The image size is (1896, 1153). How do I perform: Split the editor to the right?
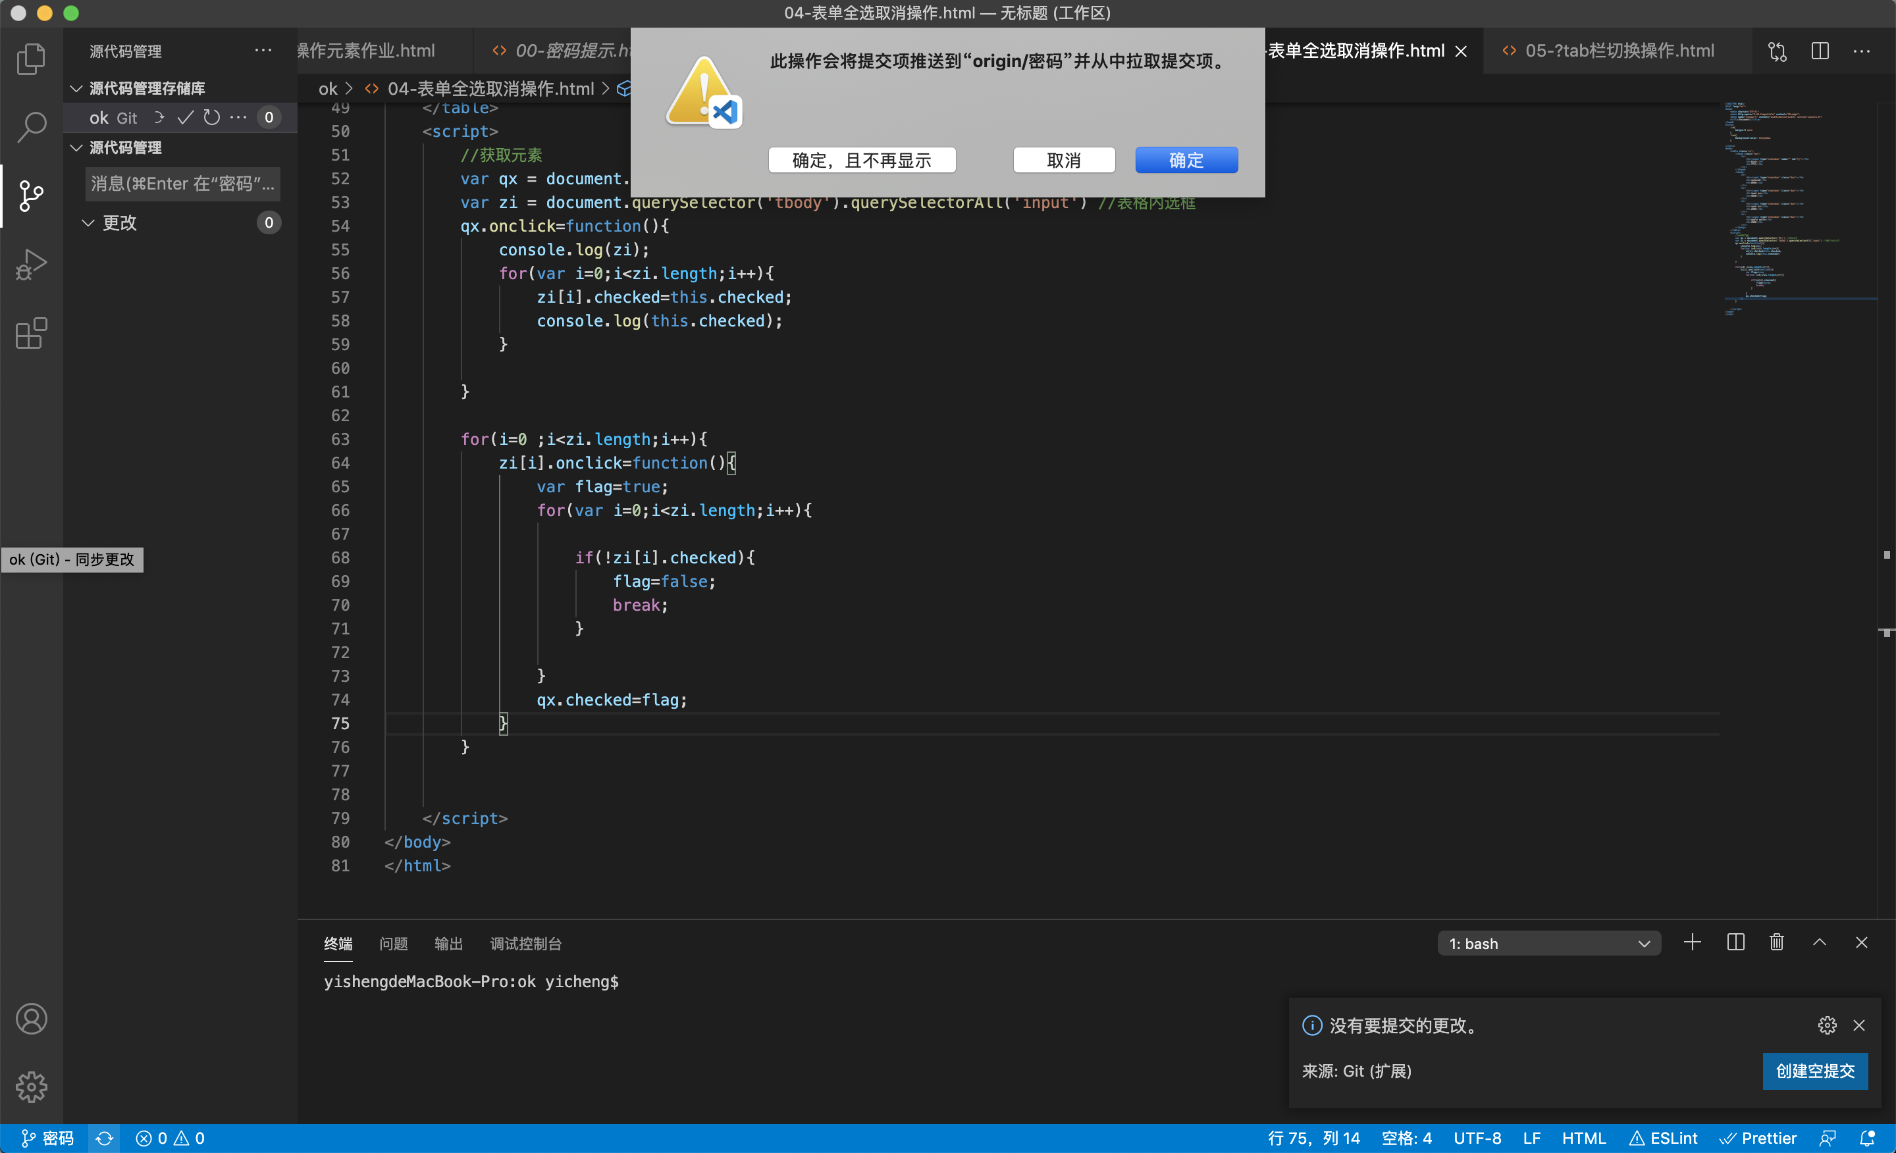(x=1820, y=51)
